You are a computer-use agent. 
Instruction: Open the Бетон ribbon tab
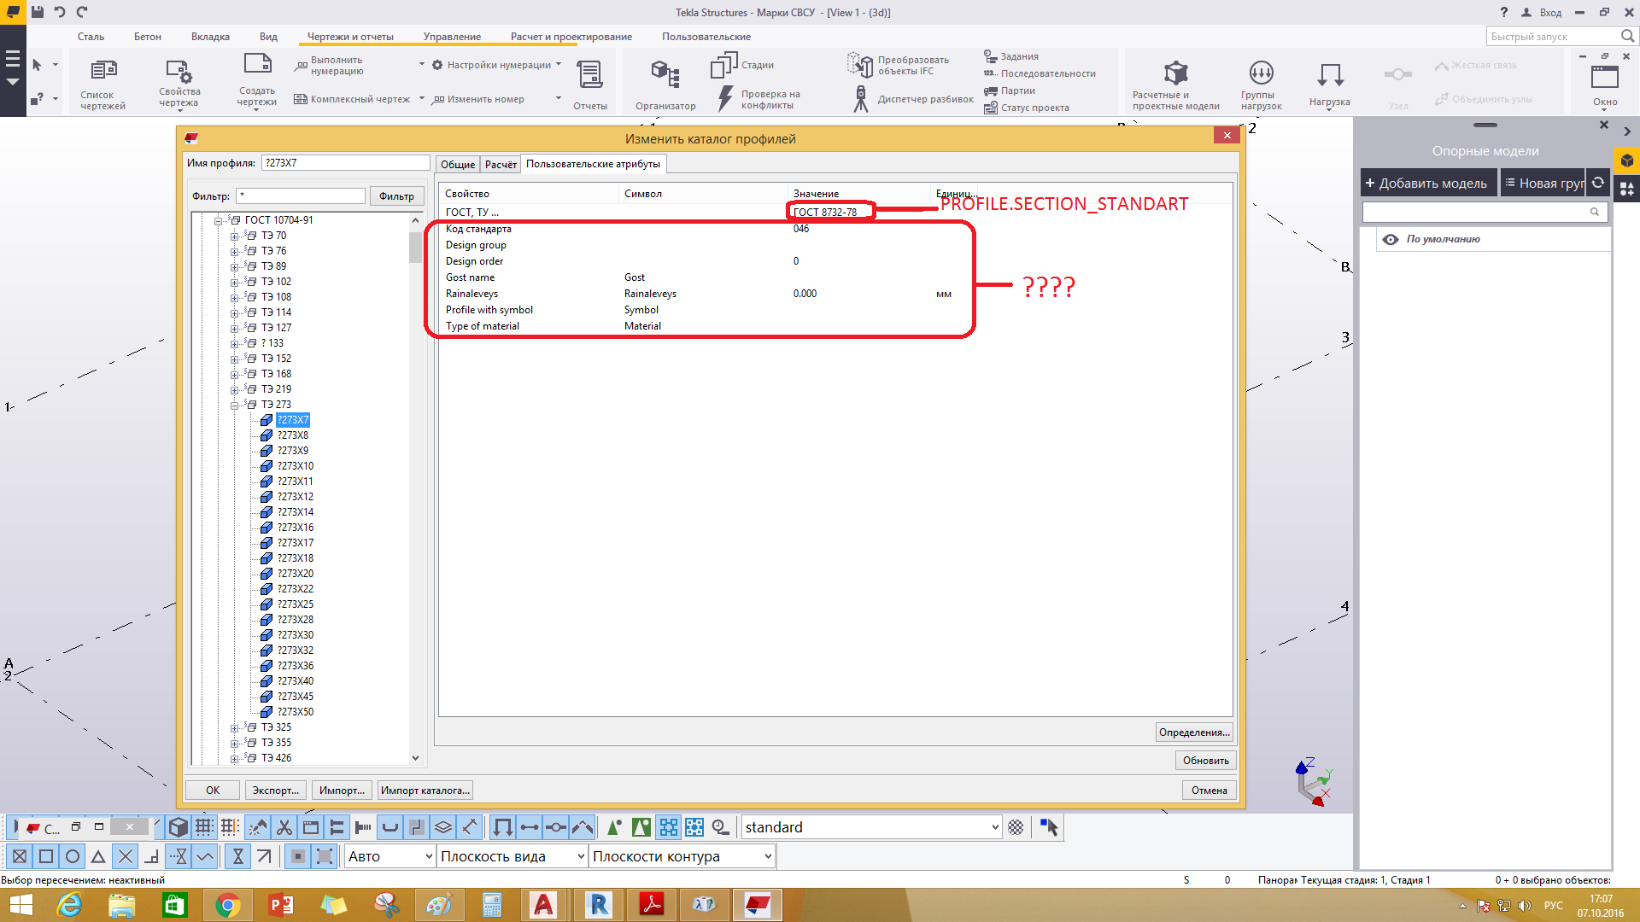pos(147,37)
